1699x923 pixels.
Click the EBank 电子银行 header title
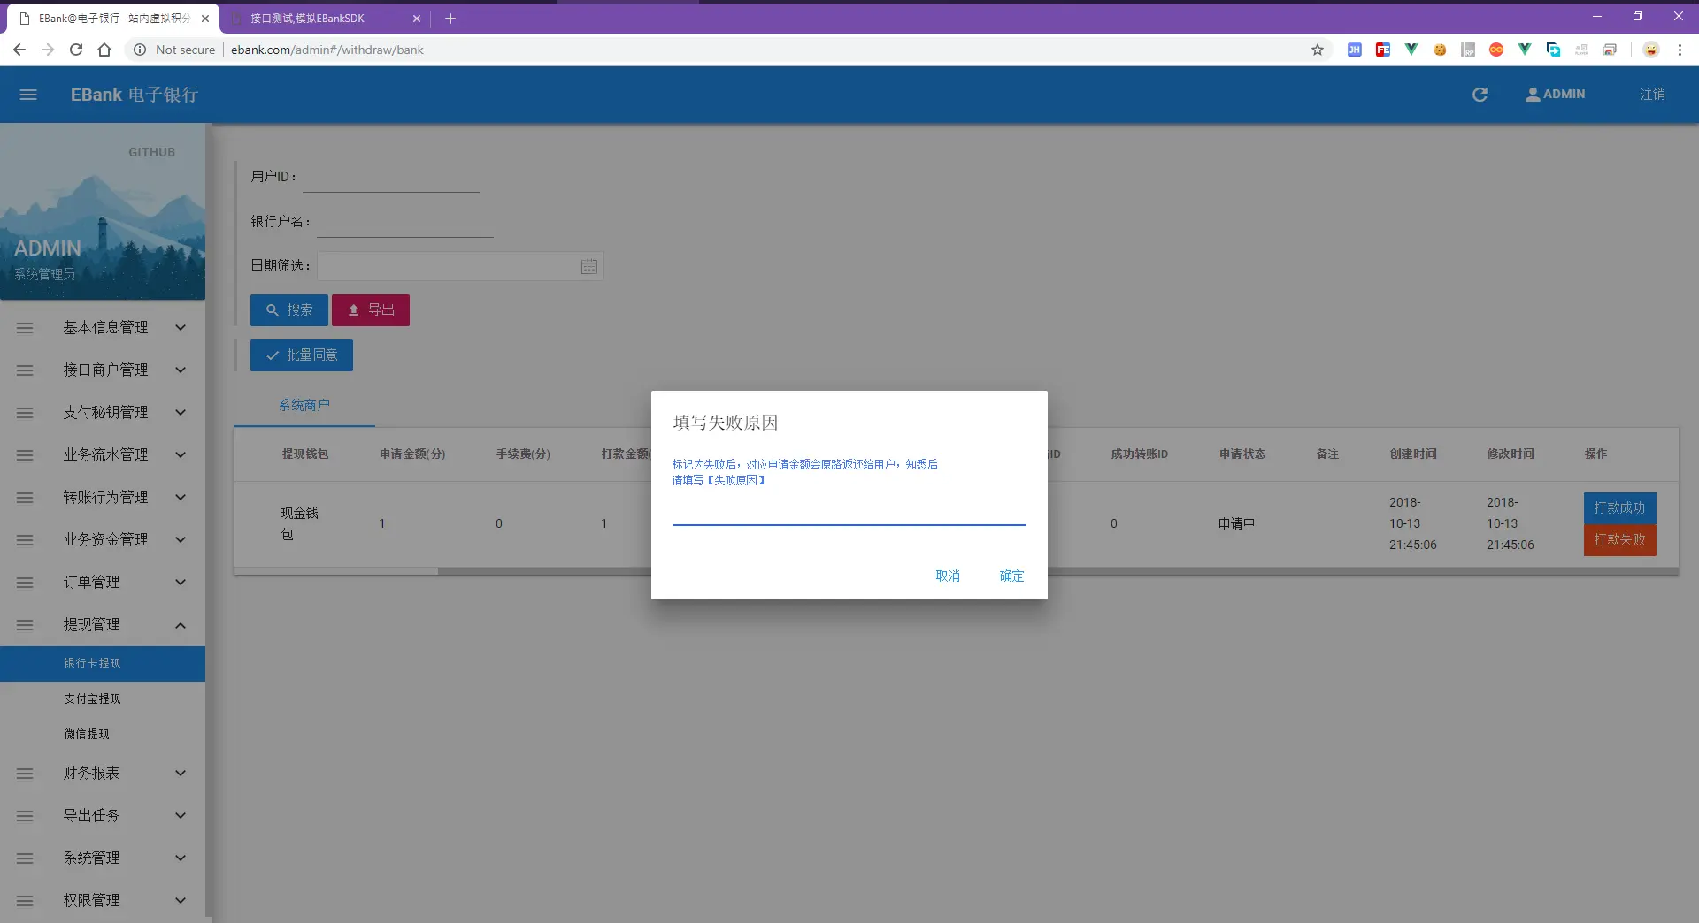pos(135,95)
